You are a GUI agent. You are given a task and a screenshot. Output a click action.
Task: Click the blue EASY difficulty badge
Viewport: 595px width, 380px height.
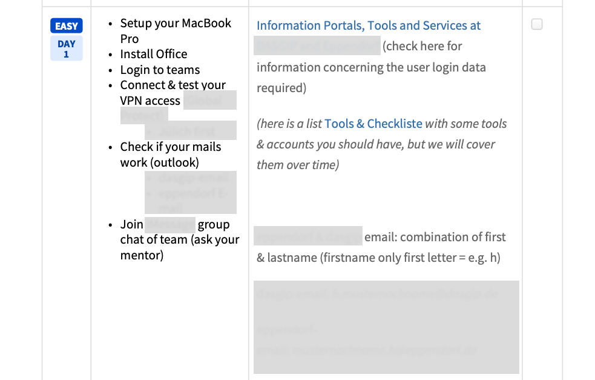point(66,26)
